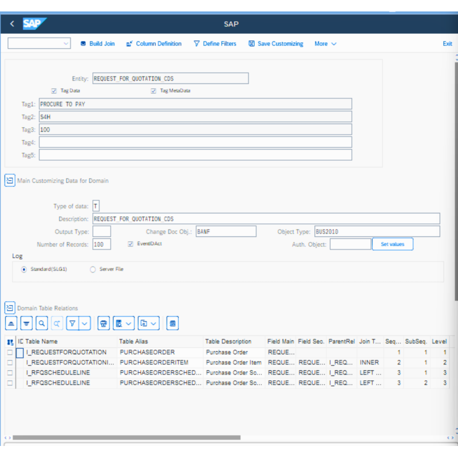This screenshot has height=458, width=458.
Task: Uncheck the EventIDAct checkbox
Action: pyautogui.click(x=131, y=244)
